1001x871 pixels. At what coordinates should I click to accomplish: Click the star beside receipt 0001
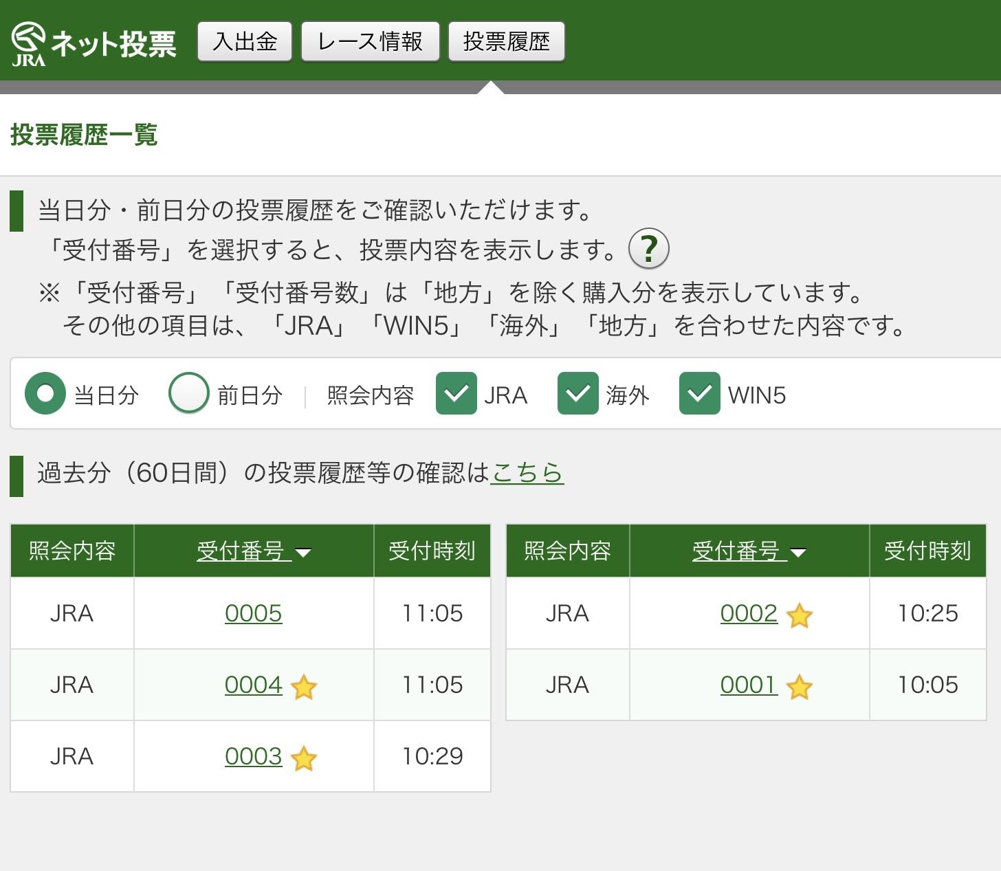pos(799,687)
